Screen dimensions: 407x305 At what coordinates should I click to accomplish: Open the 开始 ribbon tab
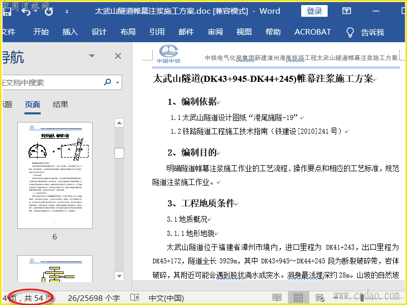click(41, 32)
